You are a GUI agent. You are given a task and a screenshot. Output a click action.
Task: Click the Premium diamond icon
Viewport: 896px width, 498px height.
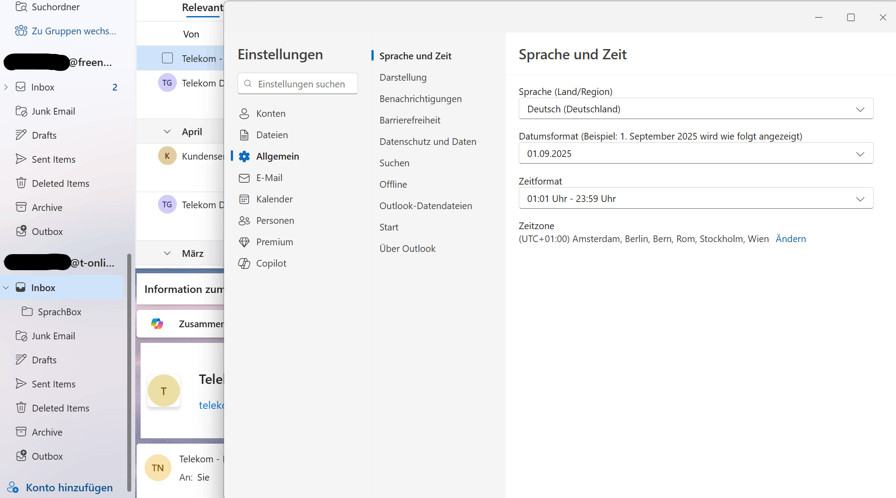[x=244, y=242]
